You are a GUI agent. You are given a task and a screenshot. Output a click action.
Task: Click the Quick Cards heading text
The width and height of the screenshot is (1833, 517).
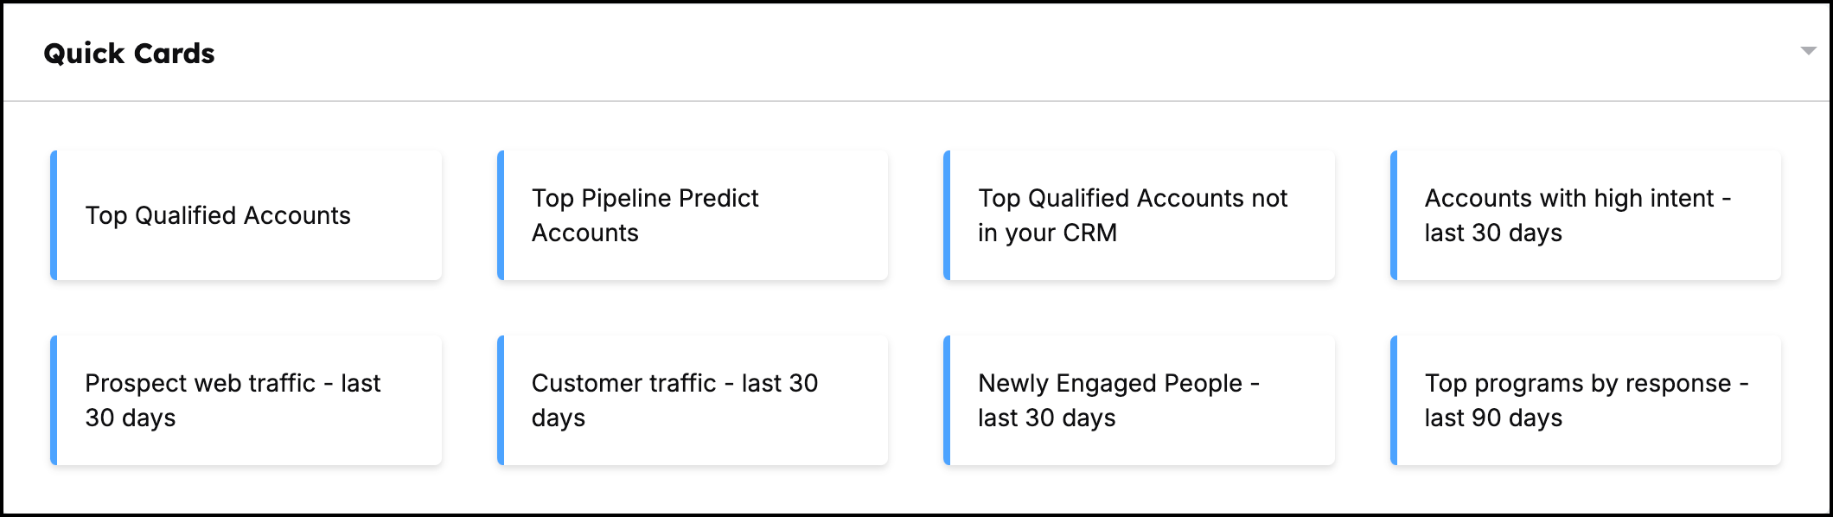point(129,54)
